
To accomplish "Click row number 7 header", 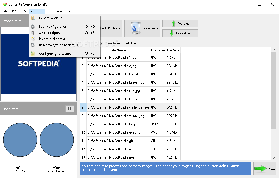I will 84,107.
